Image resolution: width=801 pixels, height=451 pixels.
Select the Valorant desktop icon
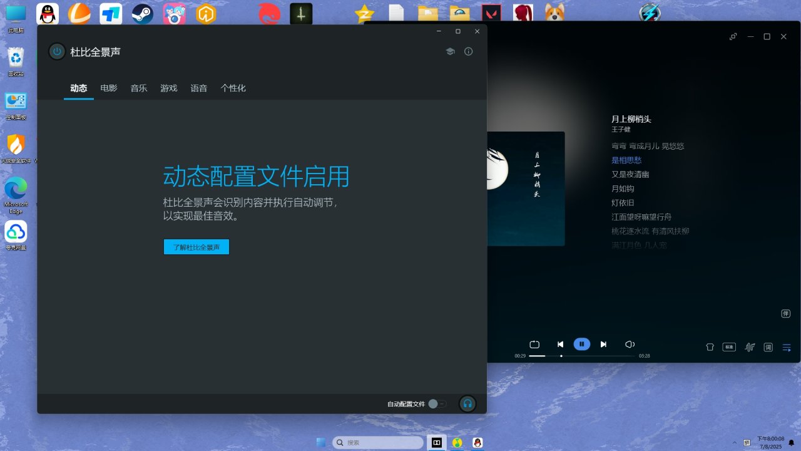491,13
